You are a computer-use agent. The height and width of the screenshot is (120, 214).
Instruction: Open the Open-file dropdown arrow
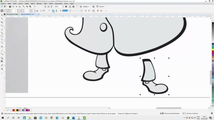(x=7, y=7)
